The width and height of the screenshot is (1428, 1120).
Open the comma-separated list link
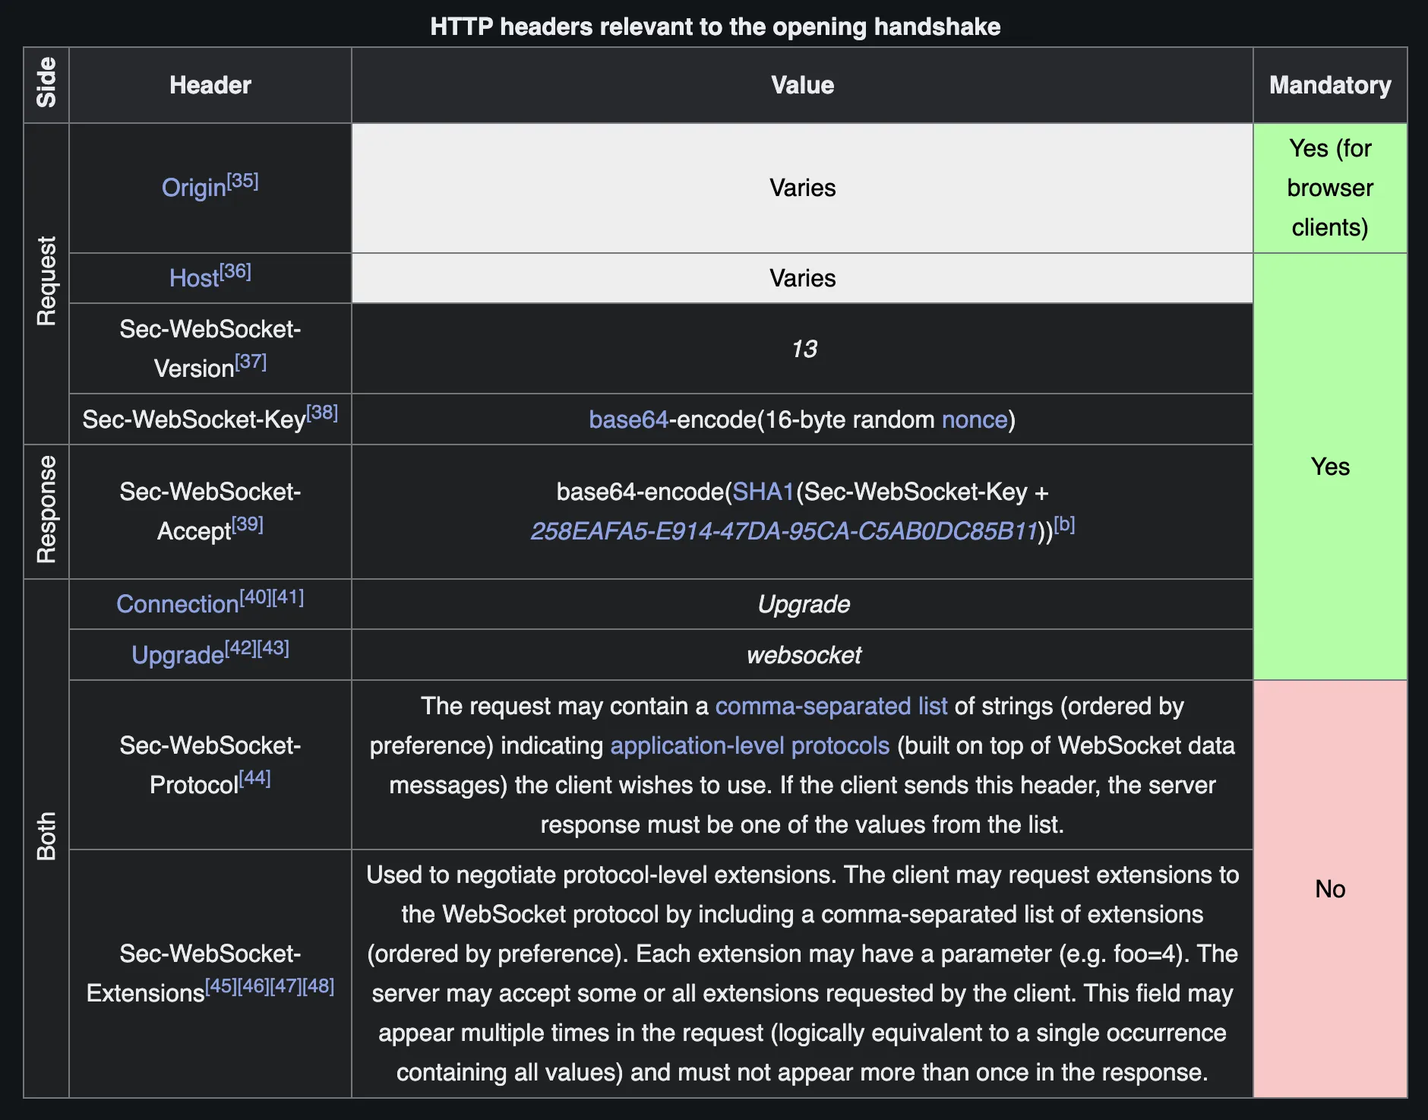pos(831,706)
